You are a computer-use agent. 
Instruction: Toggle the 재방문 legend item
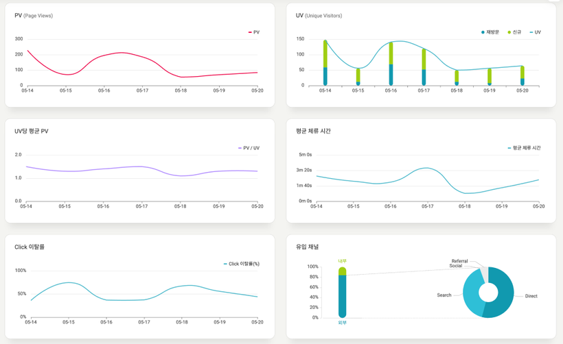pyautogui.click(x=490, y=32)
